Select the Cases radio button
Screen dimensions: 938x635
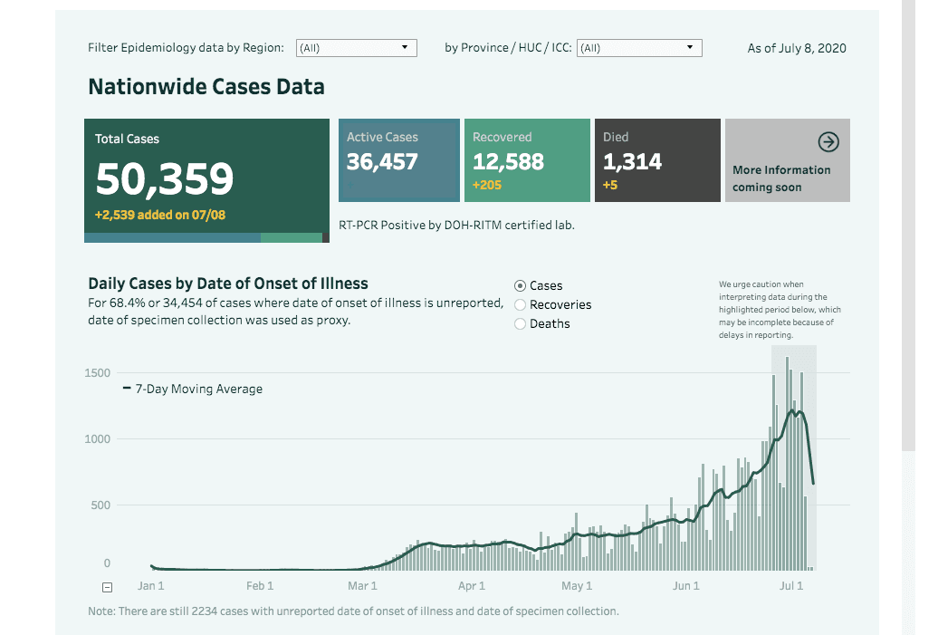point(521,285)
